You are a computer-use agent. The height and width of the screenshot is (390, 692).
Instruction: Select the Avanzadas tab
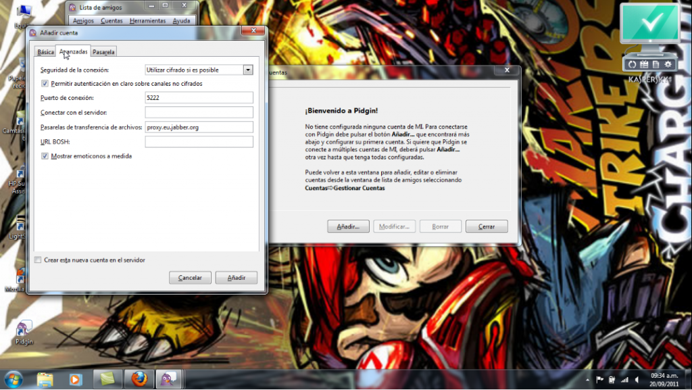pos(73,51)
